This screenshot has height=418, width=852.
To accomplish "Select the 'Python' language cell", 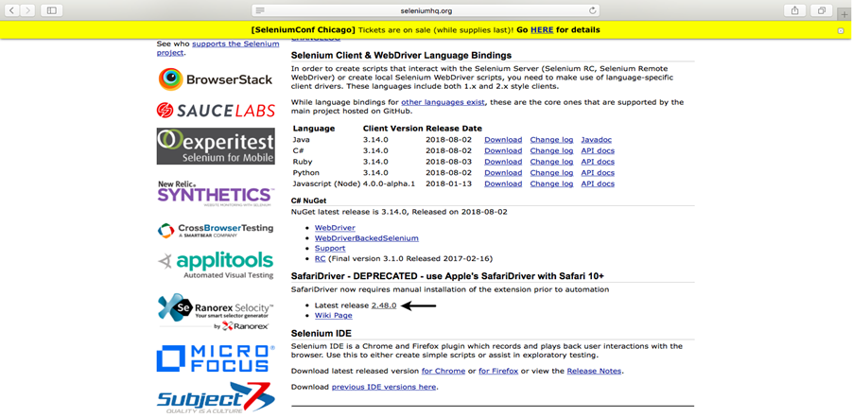I will [x=306, y=173].
